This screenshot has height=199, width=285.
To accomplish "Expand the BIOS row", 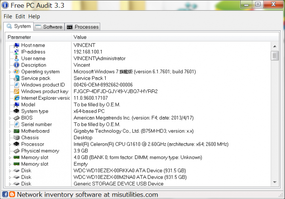I will click(10, 118).
